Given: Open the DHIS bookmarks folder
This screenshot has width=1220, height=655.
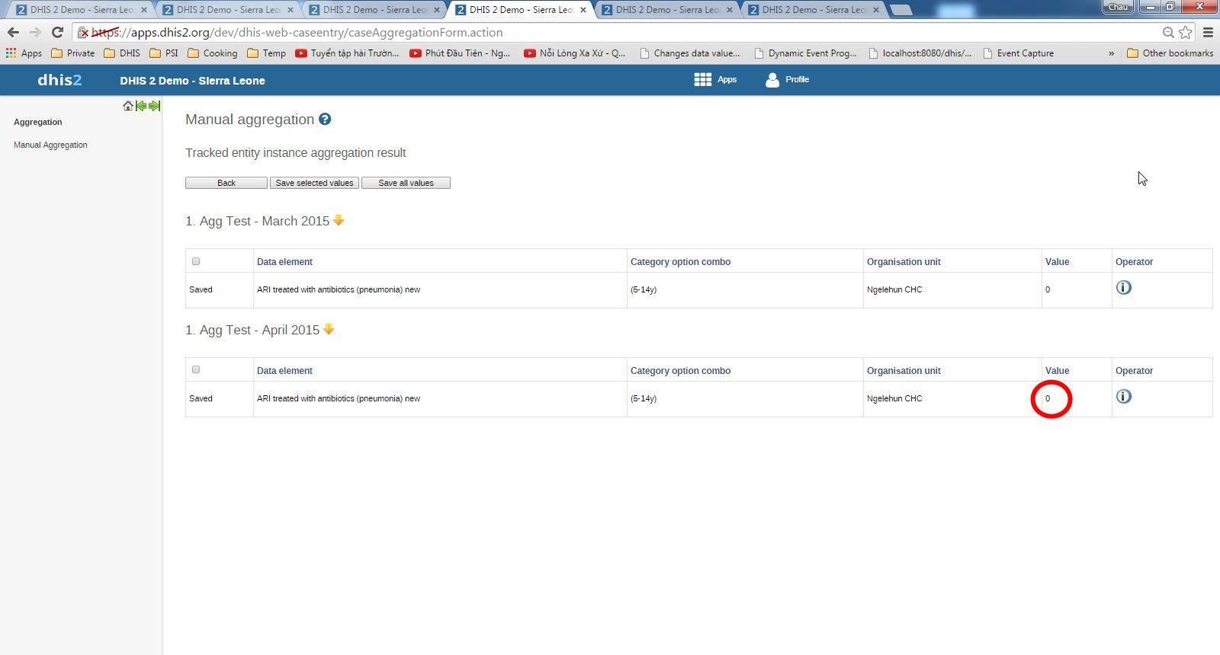Looking at the screenshot, I should click(x=122, y=53).
